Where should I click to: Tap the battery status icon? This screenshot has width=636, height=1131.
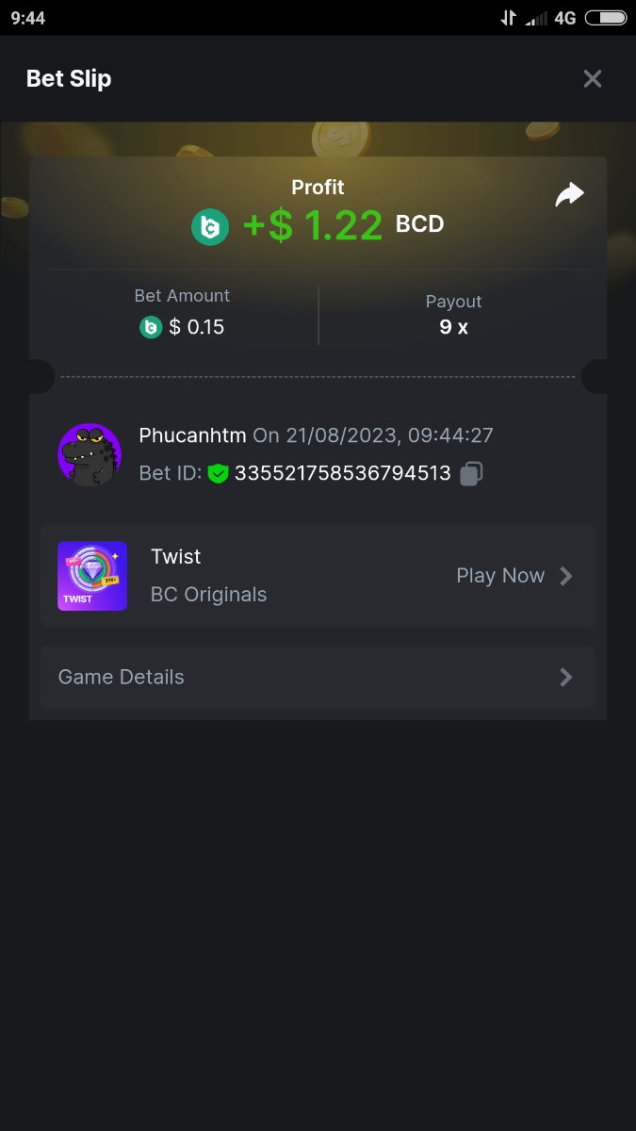pos(606,18)
